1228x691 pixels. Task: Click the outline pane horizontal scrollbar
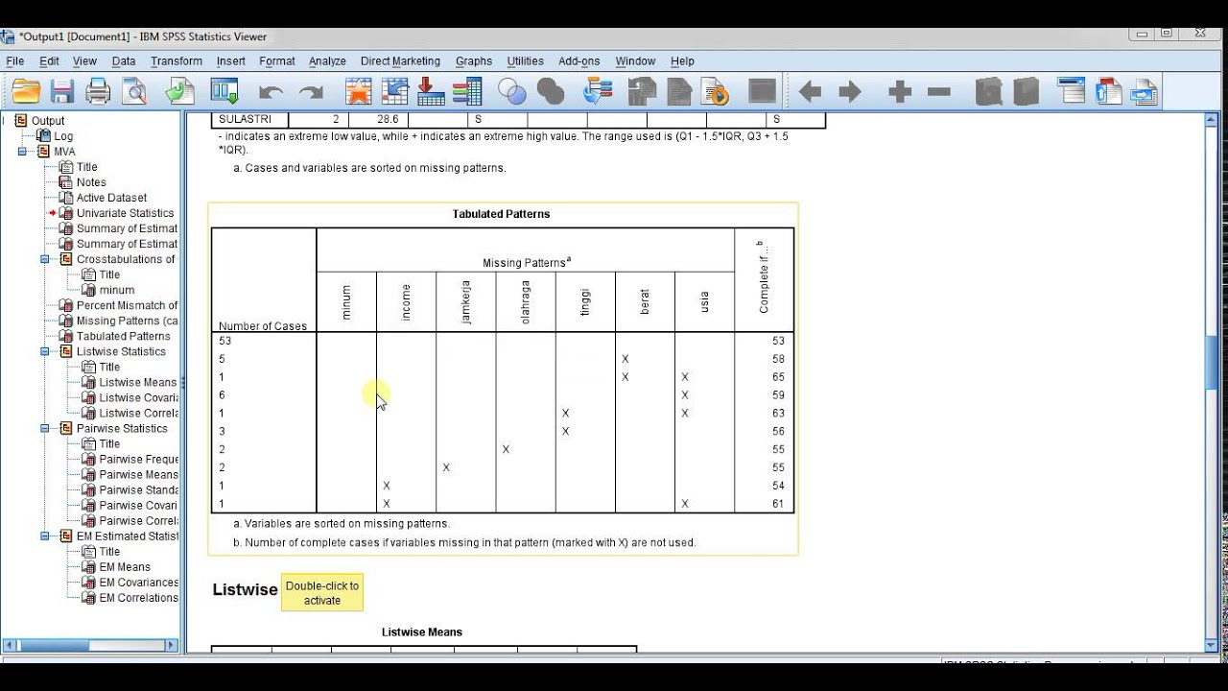coord(91,646)
